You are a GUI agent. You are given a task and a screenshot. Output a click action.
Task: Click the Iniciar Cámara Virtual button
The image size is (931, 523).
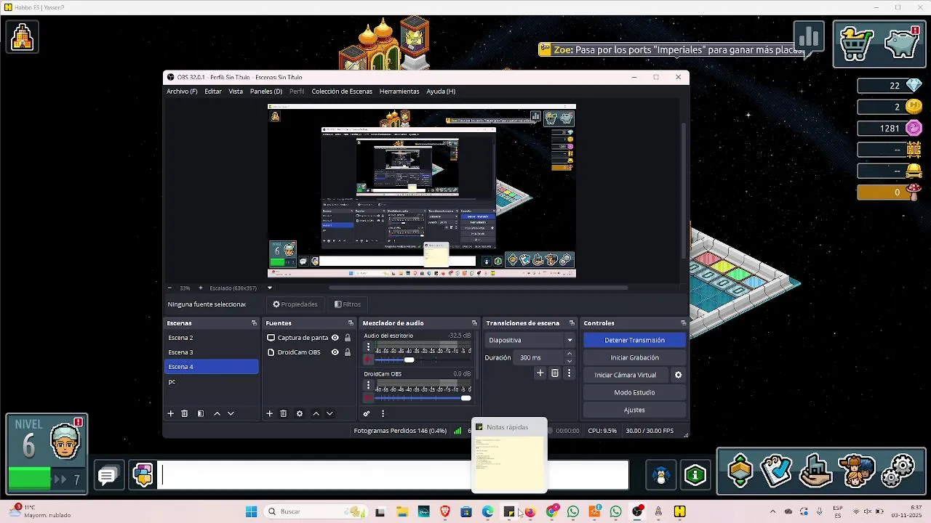pyautogui.click(x=626, y=375)
